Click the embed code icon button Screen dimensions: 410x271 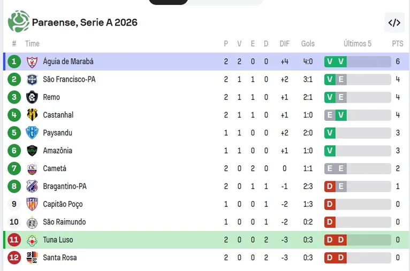(394, 22)
